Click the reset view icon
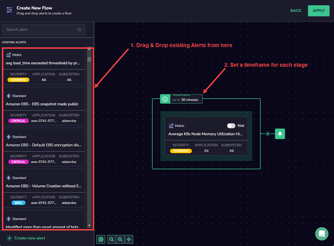Image resolution: width=334 pixels, height=246 pixels. pyautogui.click(x=101, y=239)
